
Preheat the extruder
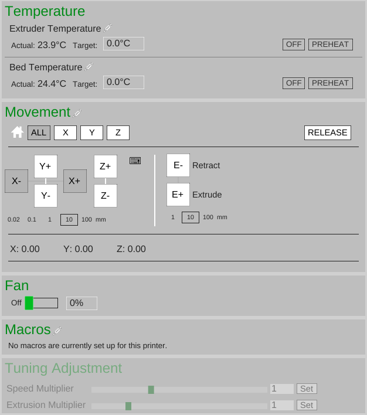(x=330, y=45)
